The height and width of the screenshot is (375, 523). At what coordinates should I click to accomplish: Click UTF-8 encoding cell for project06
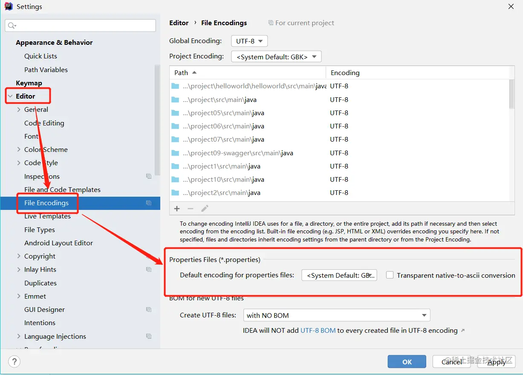pos(339,126)
